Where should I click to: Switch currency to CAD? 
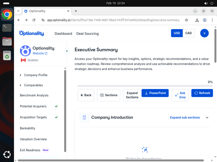click(188, 33)
